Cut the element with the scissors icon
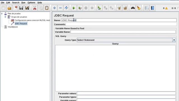Image resolution: width=179 pixels, height=101 pixels. 35,8
